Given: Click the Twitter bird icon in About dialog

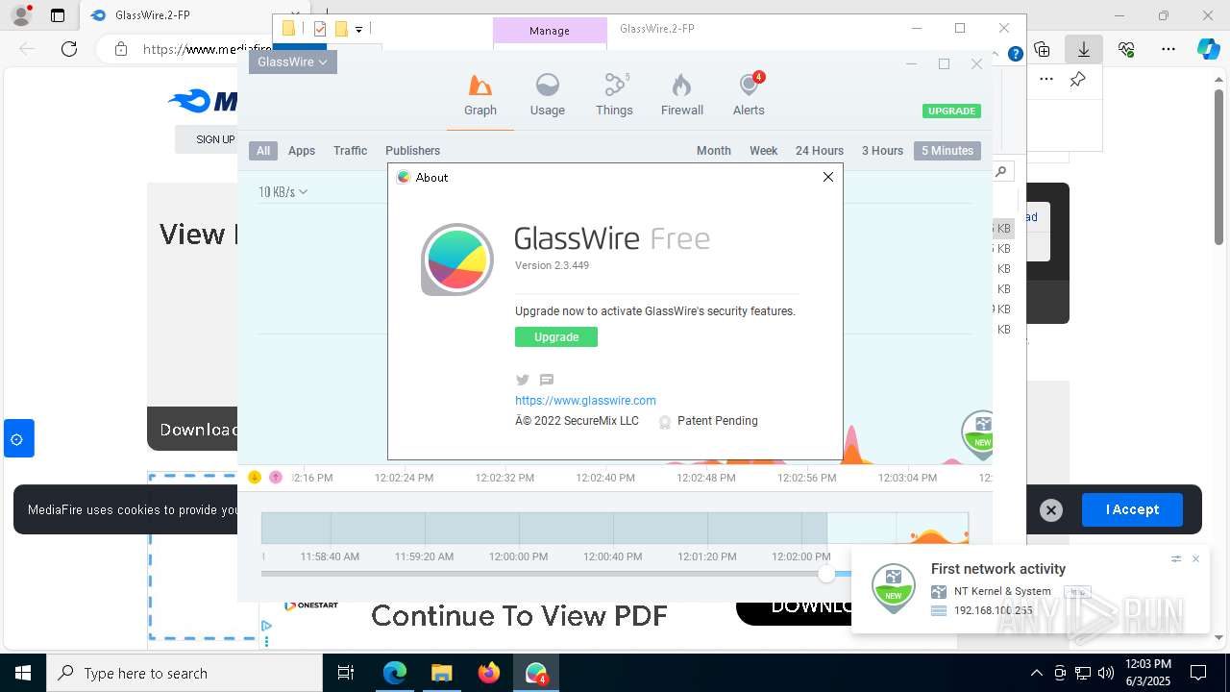Looking at the screenshot, I should pos(523,380).
